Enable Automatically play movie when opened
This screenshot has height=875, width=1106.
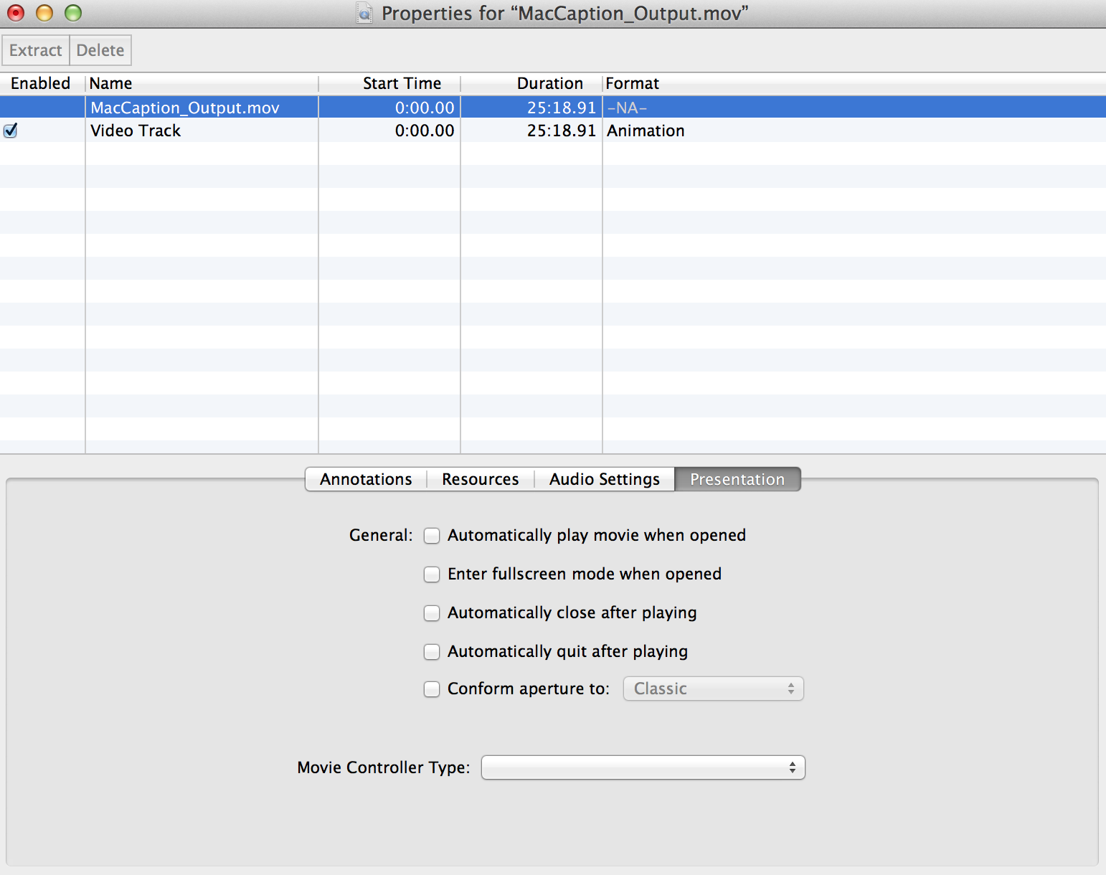[432, 536]
